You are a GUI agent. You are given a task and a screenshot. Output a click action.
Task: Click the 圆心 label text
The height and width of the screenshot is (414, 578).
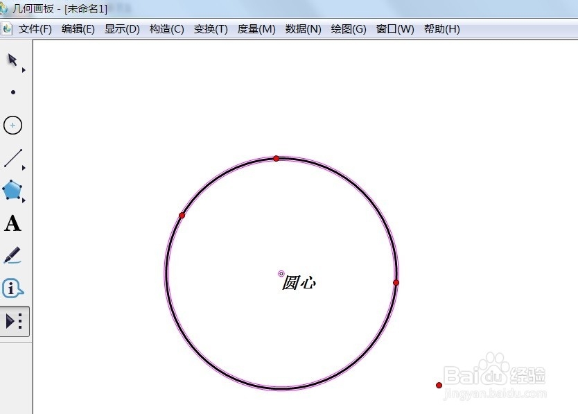299,283
